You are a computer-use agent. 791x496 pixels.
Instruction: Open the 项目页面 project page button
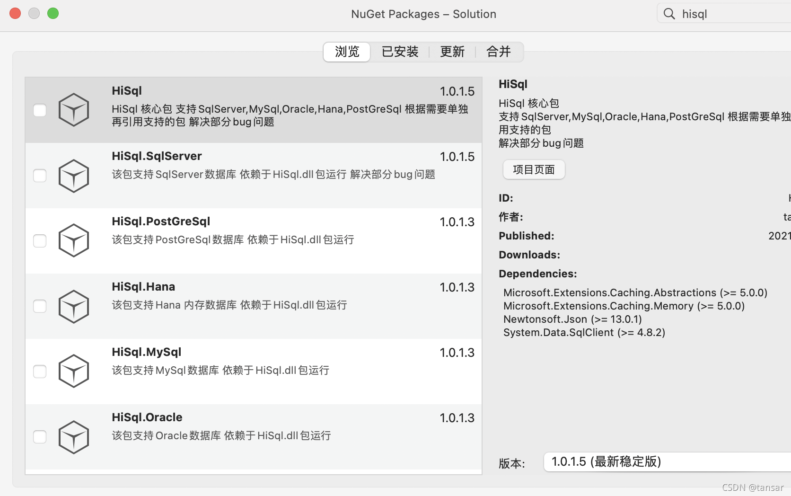tap(534, 169)
